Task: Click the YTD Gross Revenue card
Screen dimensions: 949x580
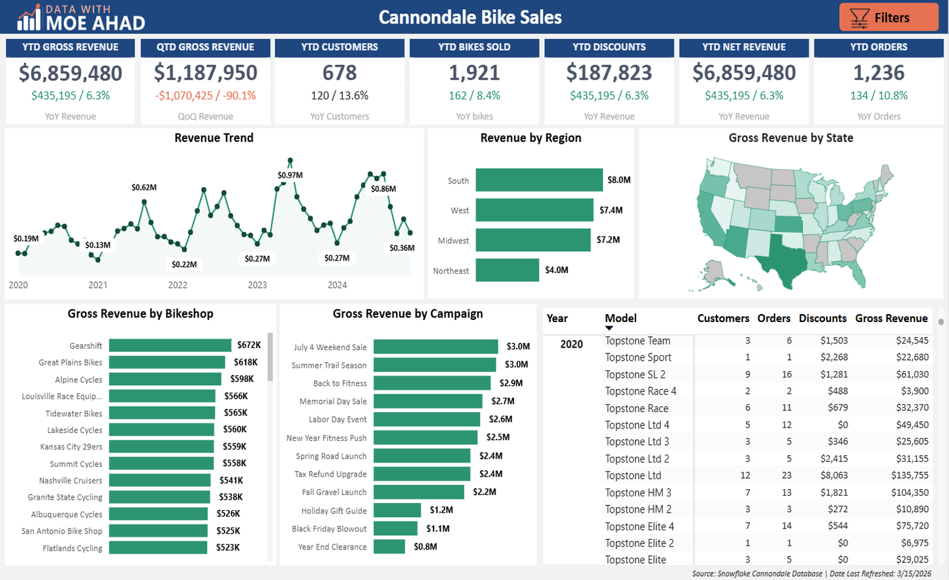Action: [x=71, y=82]
